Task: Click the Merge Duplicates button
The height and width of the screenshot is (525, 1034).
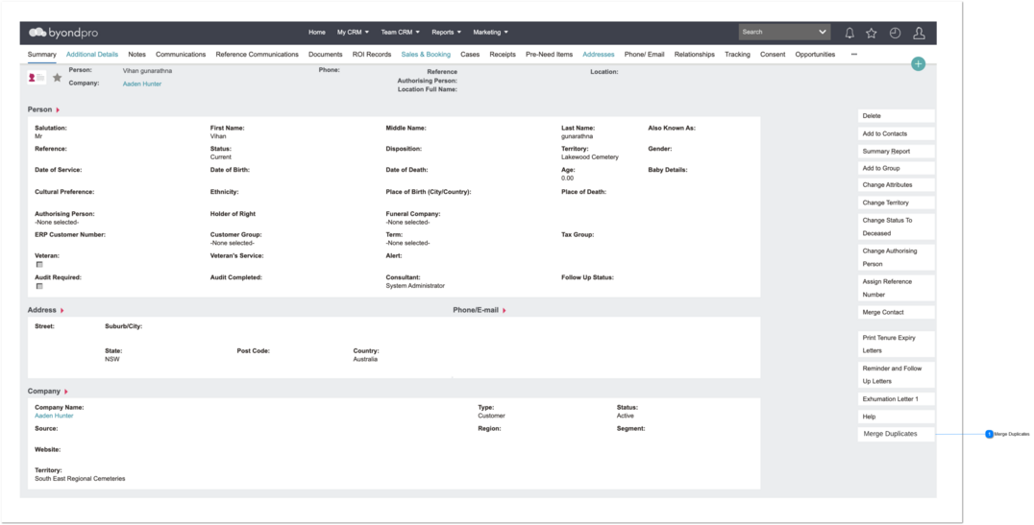Action: tap(897, 434)
